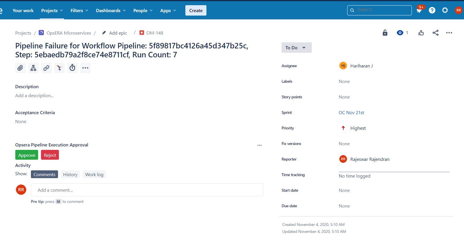
Task: Click the Add epic link
Action: click(x=118, y=33)
